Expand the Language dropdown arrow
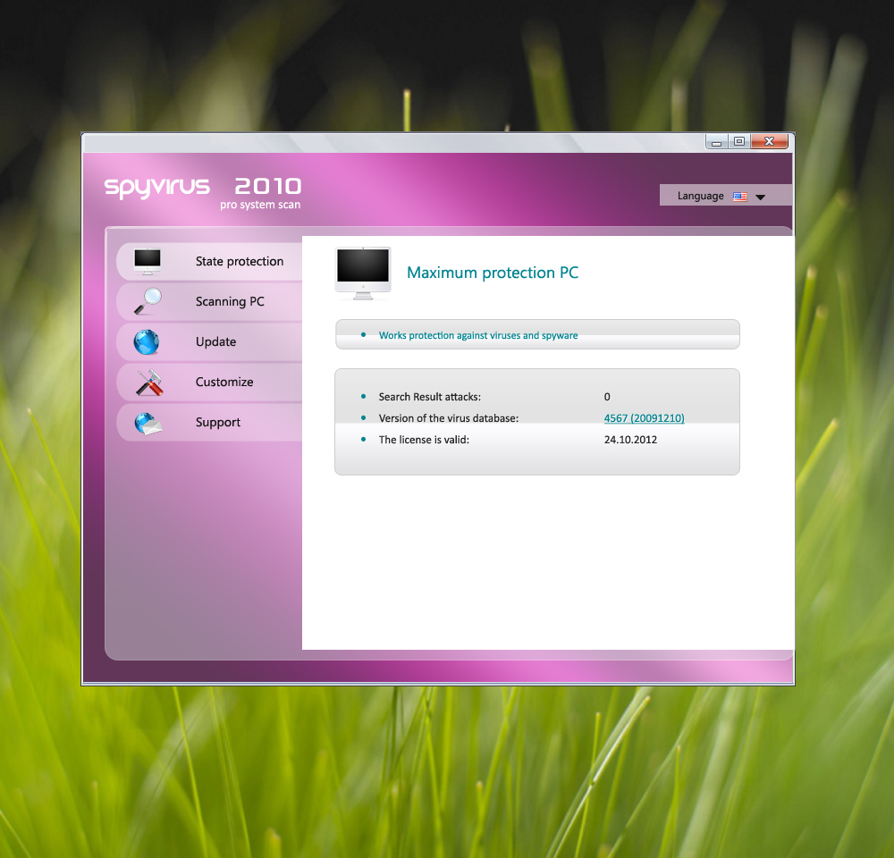This screenshot has height=858, width=894. (760, 198)
